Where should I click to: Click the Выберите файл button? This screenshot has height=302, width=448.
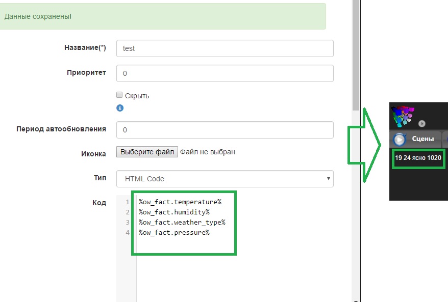[147, 152]
